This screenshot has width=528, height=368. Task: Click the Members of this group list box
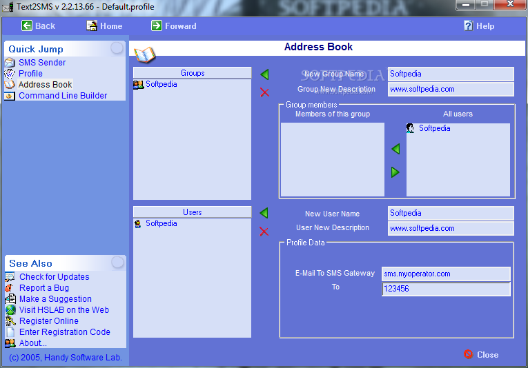[x=333, y=159]
